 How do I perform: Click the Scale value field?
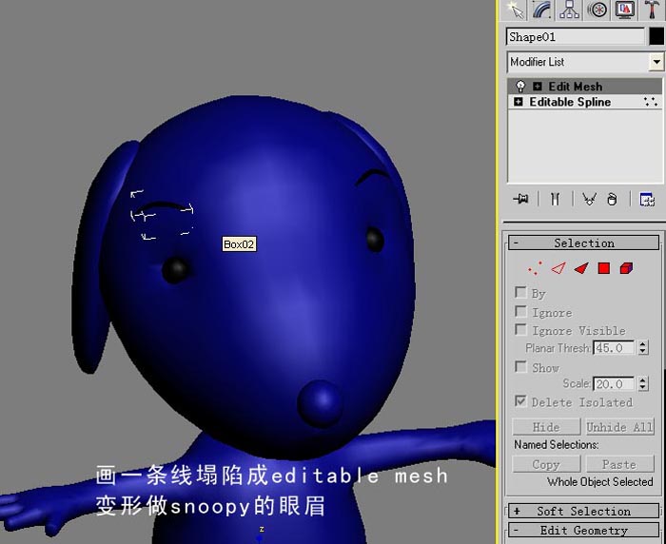tap(614, 384)
